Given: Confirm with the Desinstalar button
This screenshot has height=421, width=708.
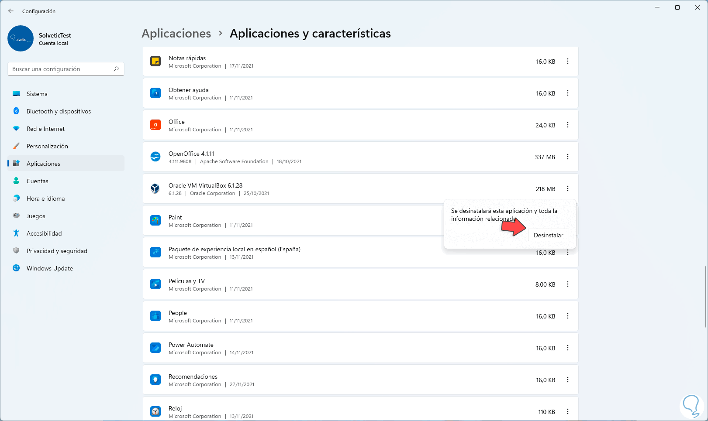Looking at the screenshot, I should point(548,235).
